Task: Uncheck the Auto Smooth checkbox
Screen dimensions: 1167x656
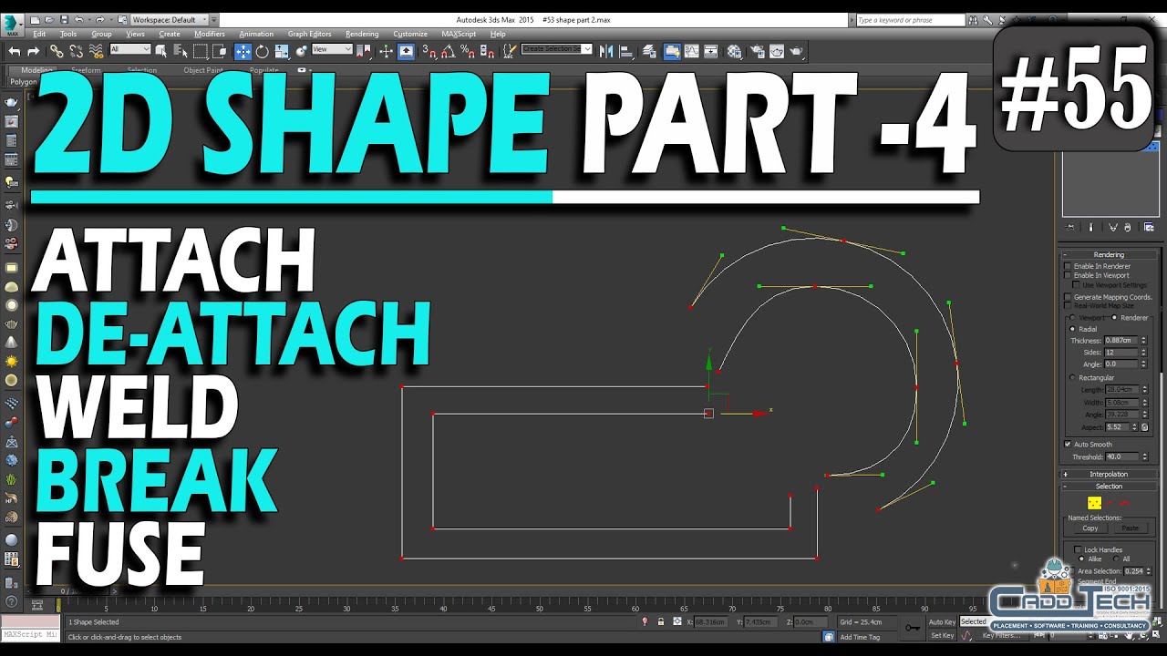Action: pyautogui.click(x=1069, y=445)
